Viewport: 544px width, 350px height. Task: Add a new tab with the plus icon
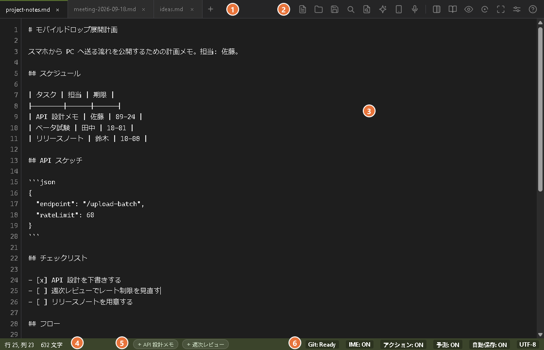210,9
